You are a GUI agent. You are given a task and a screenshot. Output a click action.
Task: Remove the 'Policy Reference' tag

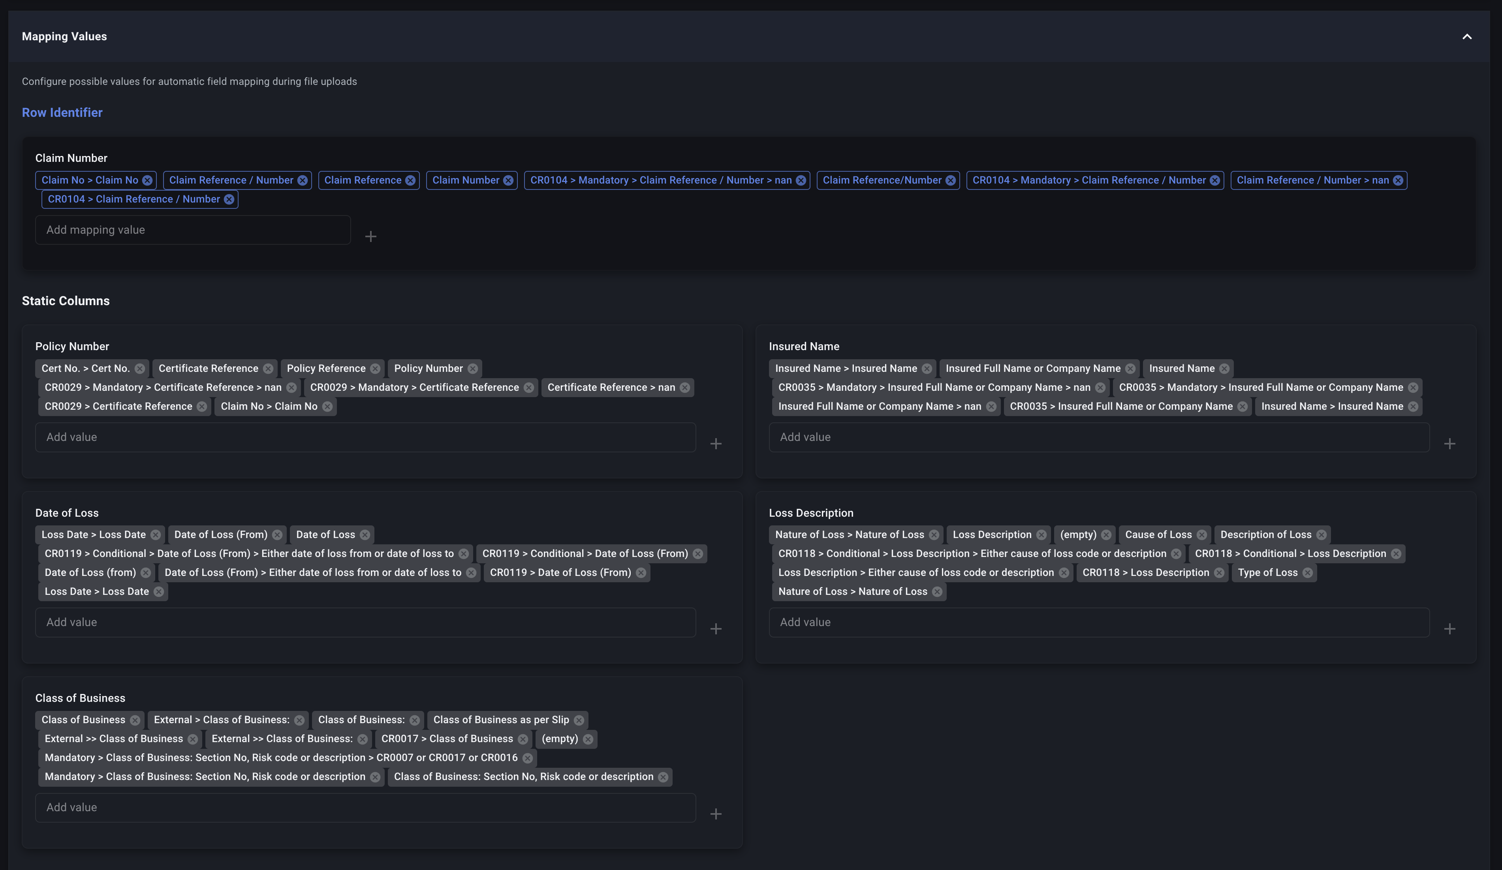(375, 369)
